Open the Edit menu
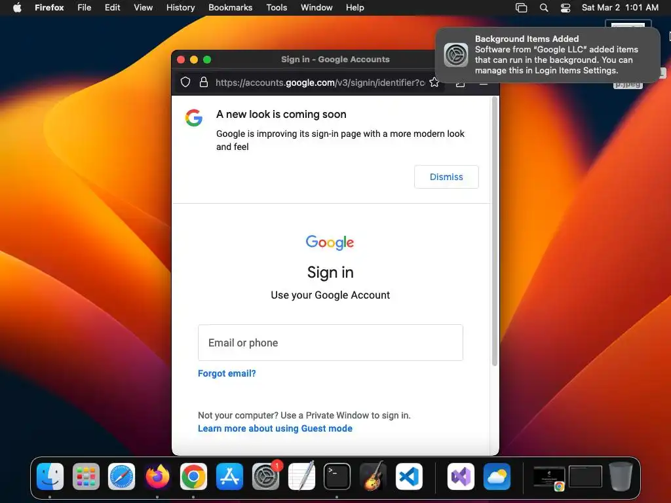The image size is (671, 503). 112,7
